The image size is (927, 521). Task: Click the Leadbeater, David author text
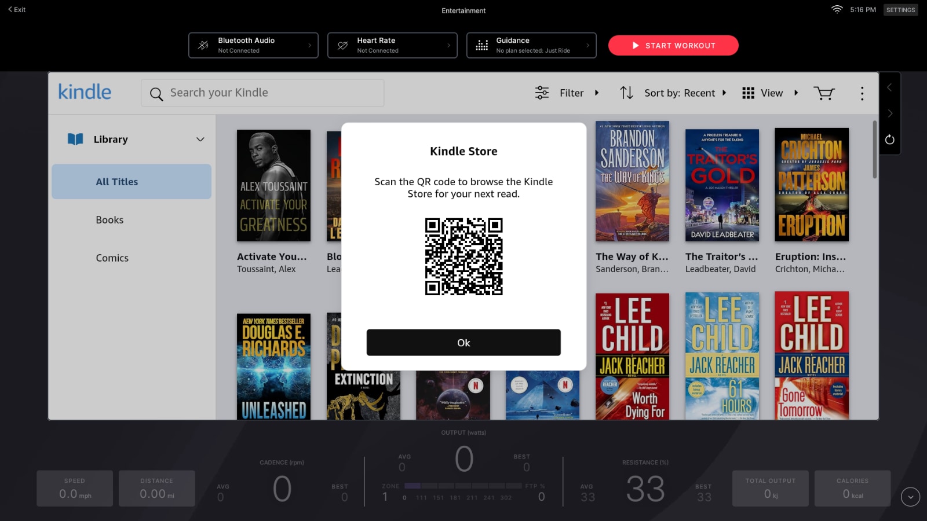point(720,269)
